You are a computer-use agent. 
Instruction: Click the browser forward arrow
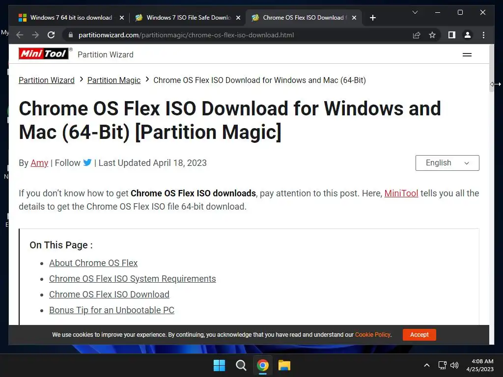pos(35,35)
